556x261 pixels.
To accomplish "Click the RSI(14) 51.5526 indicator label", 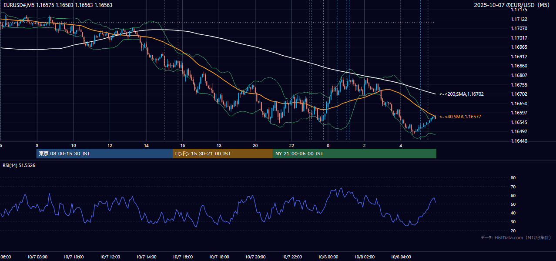I will (x=19, y=165).
